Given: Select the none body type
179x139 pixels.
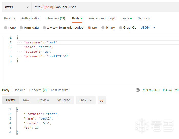Looking at the screenshot, I should pos(6,28).
